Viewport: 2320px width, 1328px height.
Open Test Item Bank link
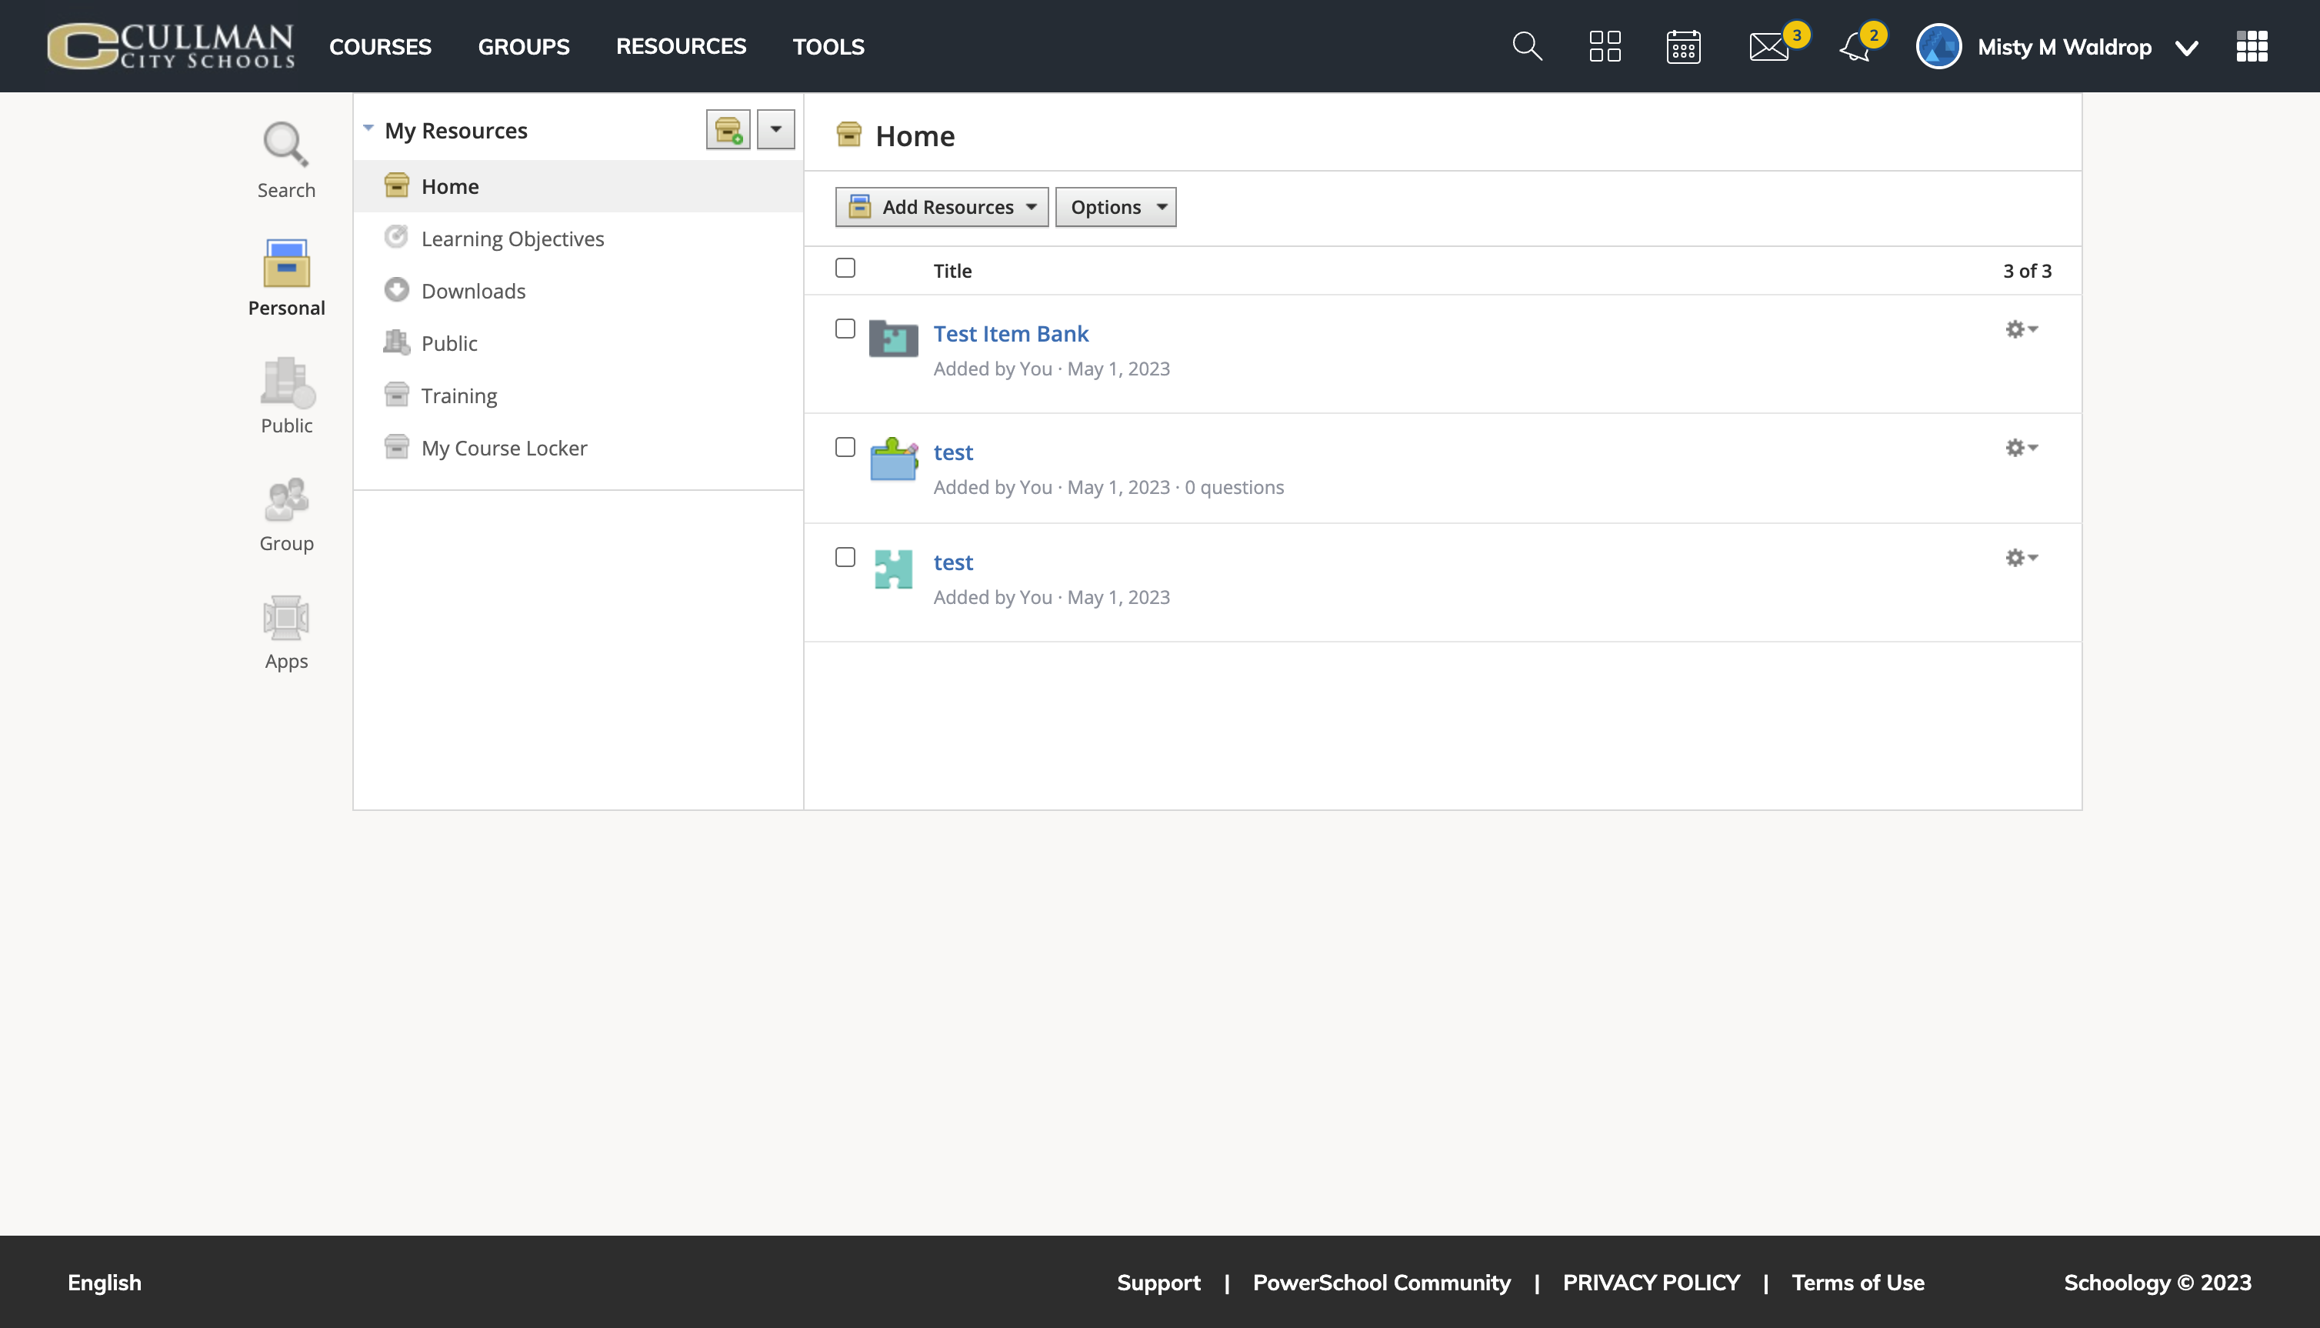[x=1011, y=334]
